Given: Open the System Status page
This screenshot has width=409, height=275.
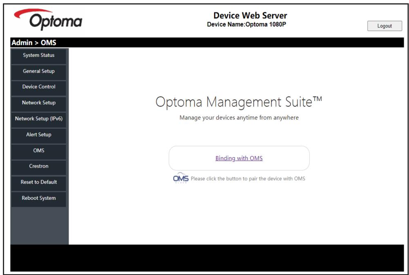Looking at the screenshot, I should pyautogui.click(x=38, y=56).
